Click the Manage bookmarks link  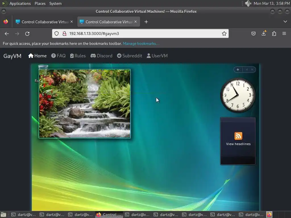[141, 43]
